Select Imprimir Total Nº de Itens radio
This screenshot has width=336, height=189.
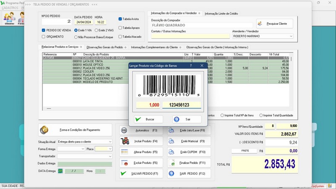[x=222, y=115]
